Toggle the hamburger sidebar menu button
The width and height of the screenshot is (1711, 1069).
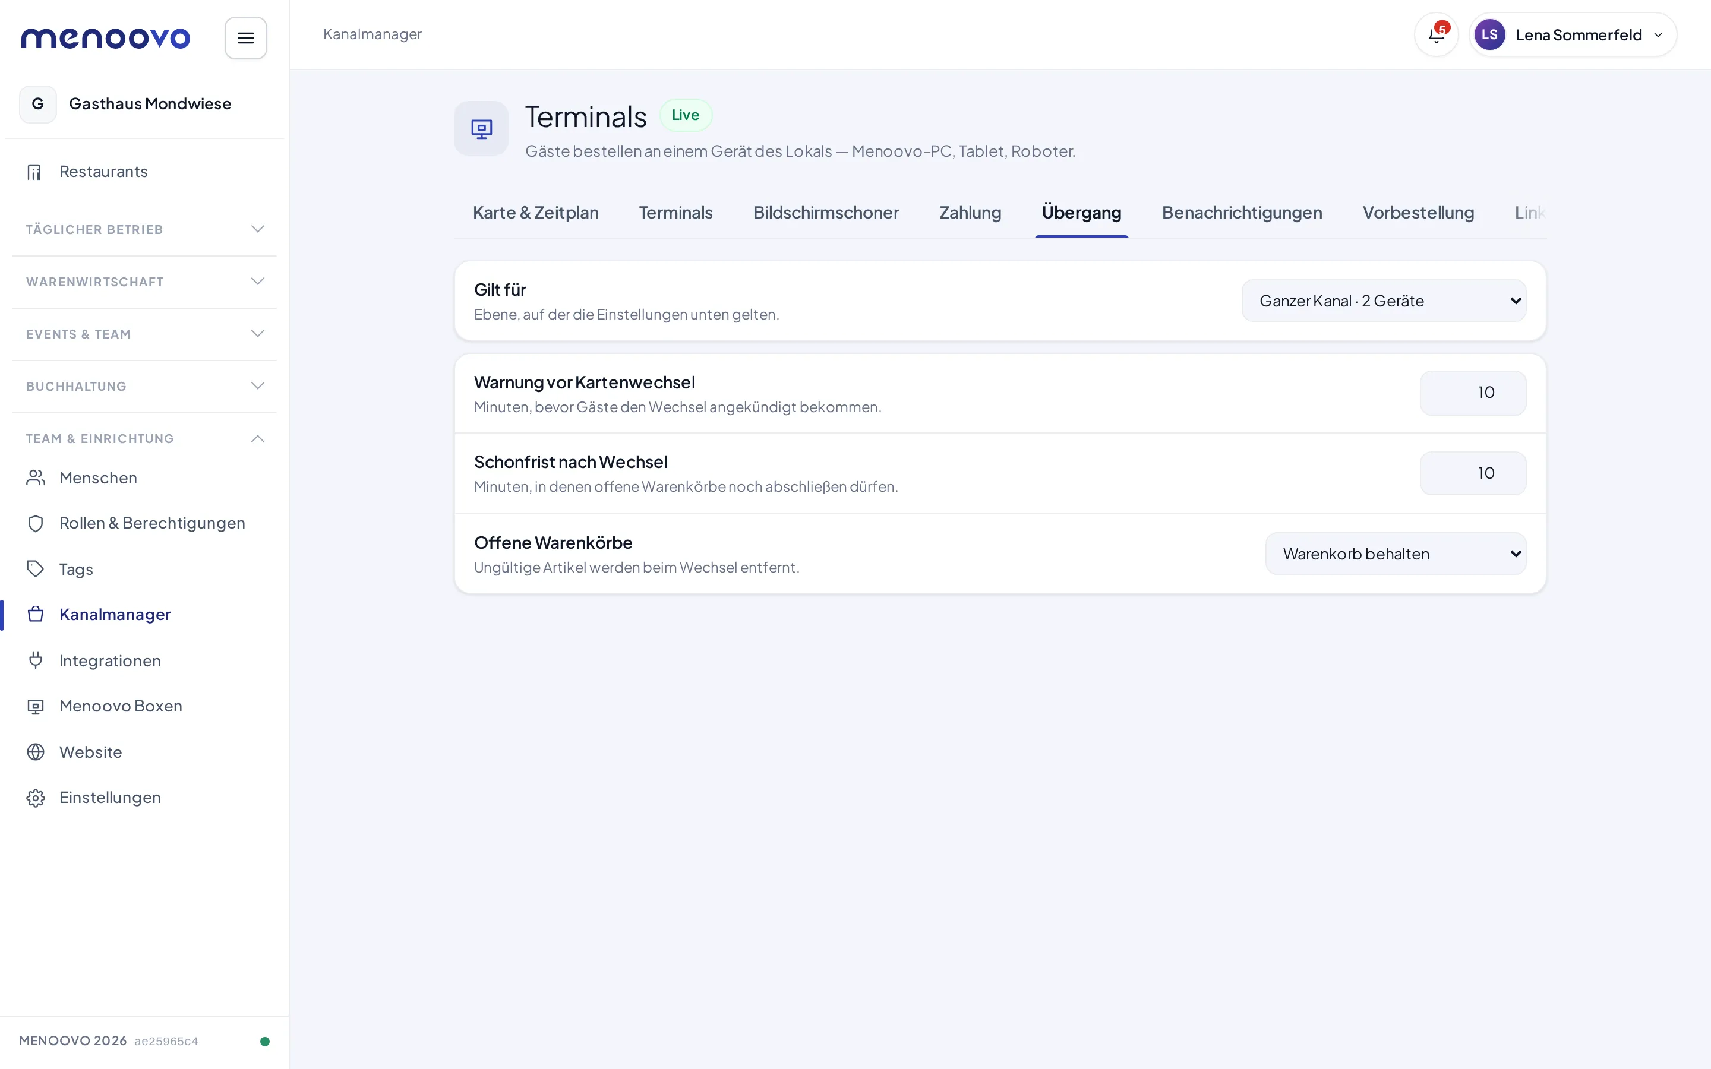click(245, 38)
